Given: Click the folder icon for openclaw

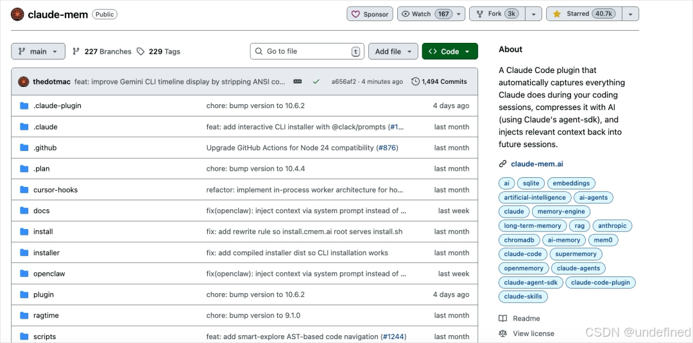Looking at the screenshot, I should click(x=24, y=273).
